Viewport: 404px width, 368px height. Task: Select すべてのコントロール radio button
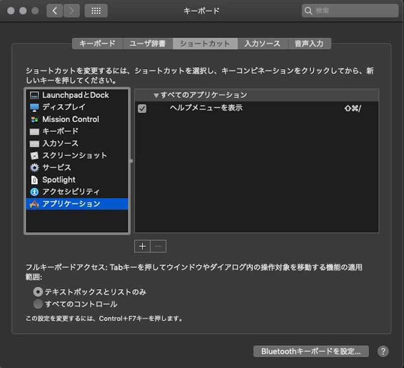pyautogui.click(x=38, y=304)
